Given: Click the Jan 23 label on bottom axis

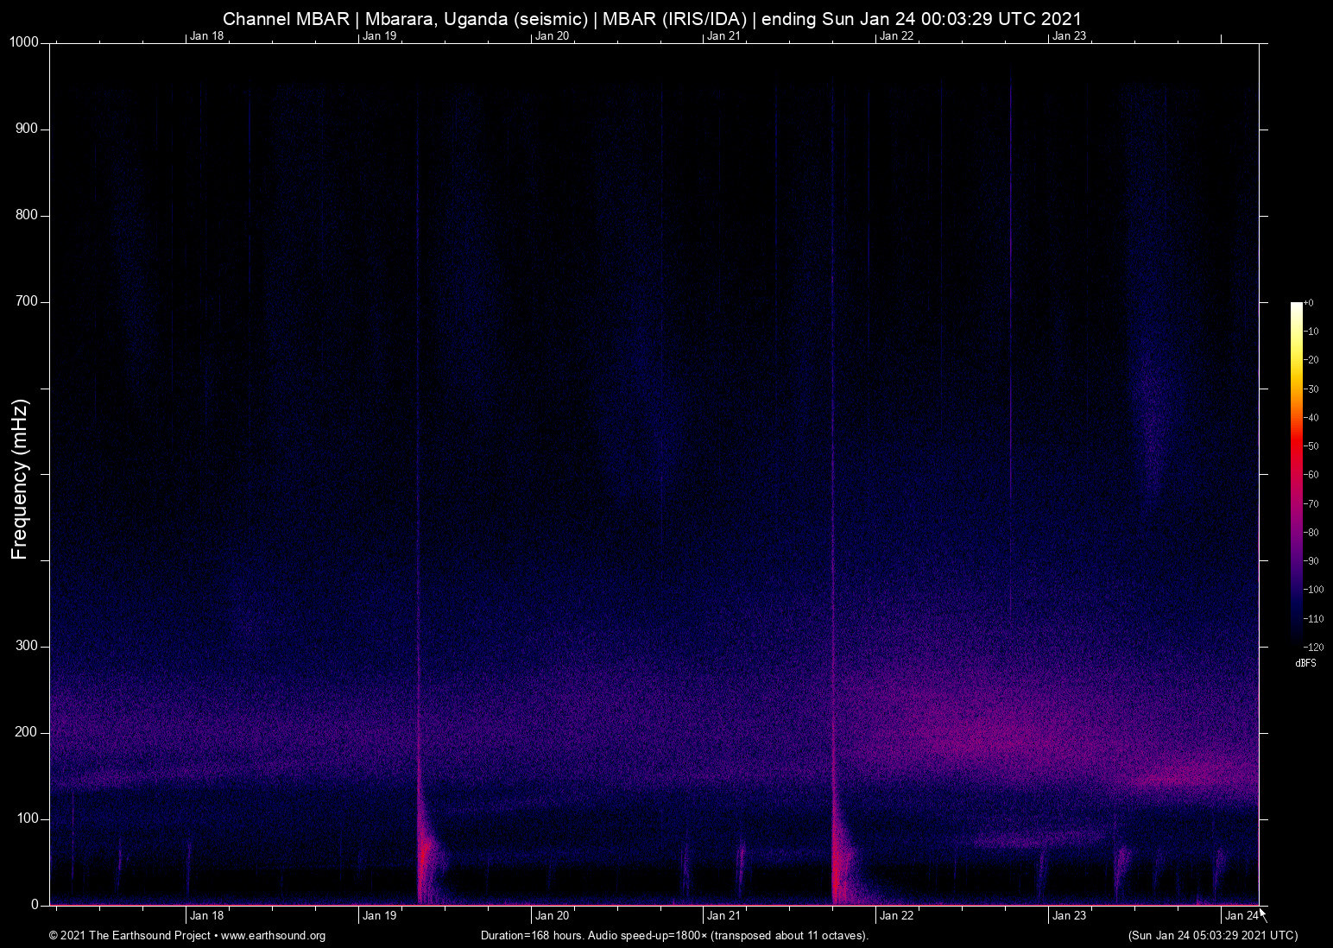Looking at the screenshot, I should pos(1070,915).
